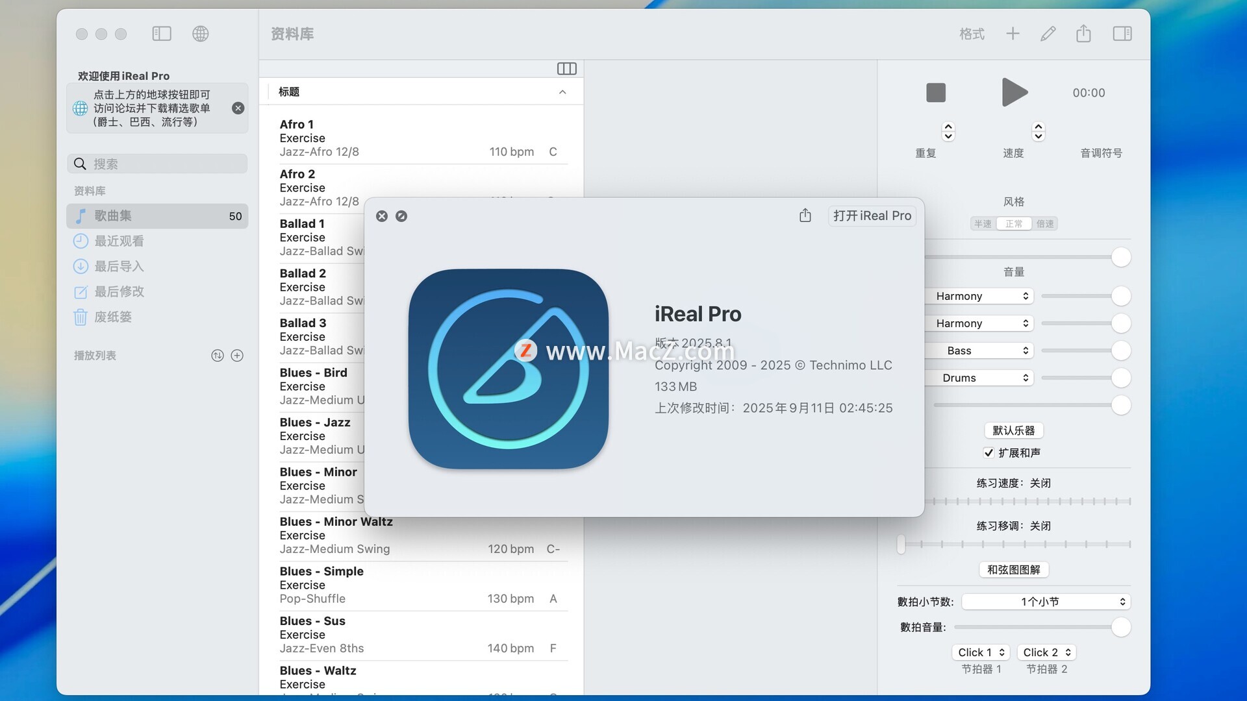Add a new playlist with the plus icon

pyautogui.click(x=238, y=356)
